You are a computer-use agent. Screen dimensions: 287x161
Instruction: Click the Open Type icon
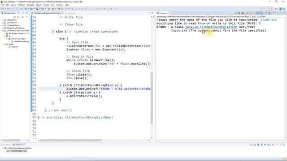coord(59,9)
